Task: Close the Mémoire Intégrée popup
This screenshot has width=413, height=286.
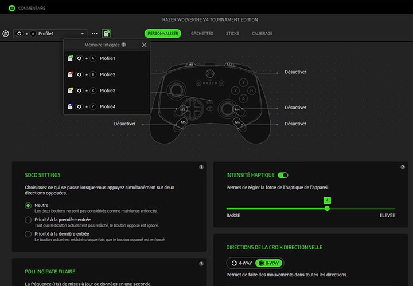Action: 144,45
